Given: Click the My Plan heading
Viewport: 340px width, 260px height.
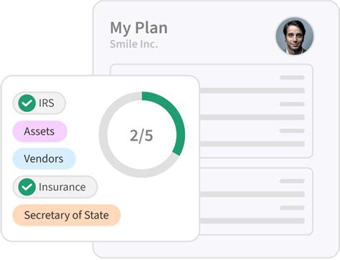Looking at the screenshot, I should (138, 28).
